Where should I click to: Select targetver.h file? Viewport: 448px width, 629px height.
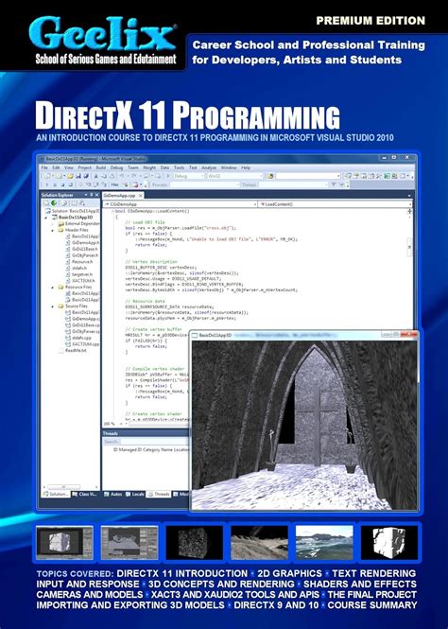tap(78, 274)
